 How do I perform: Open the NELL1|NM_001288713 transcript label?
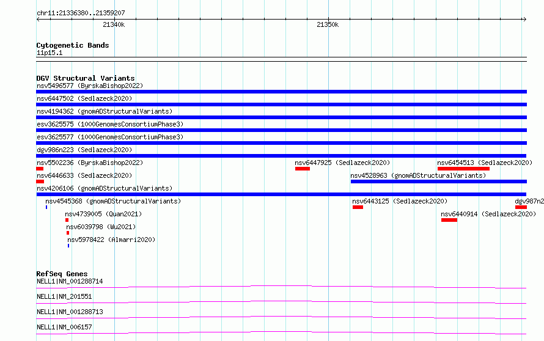70,312
